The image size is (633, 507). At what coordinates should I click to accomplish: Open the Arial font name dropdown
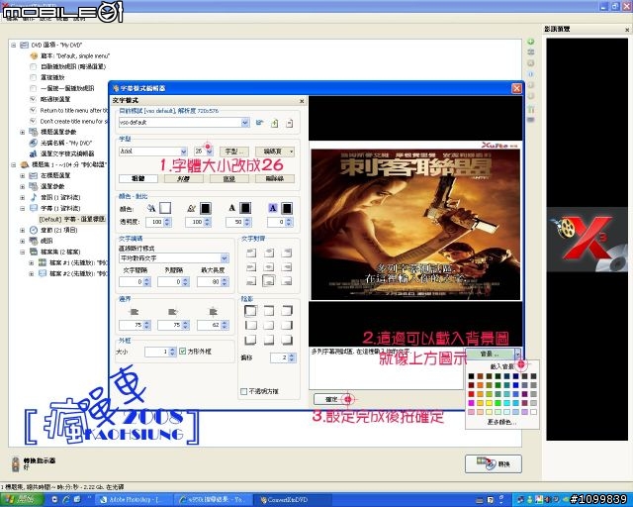click(184, 152)
